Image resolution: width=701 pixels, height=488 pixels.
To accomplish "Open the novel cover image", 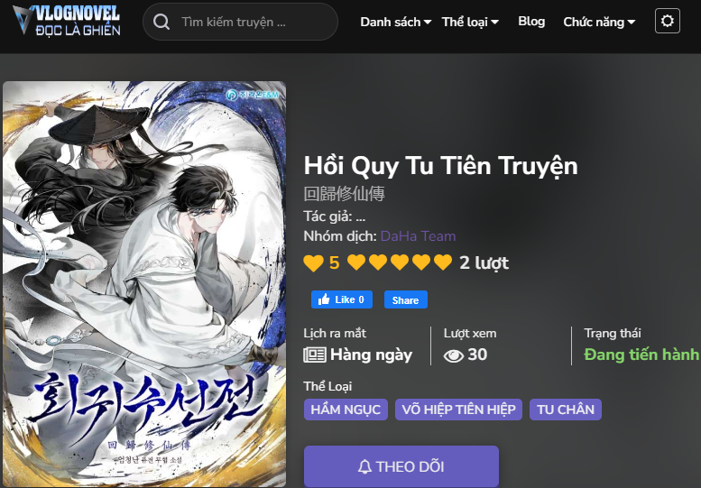I will [x=144, y=284].
